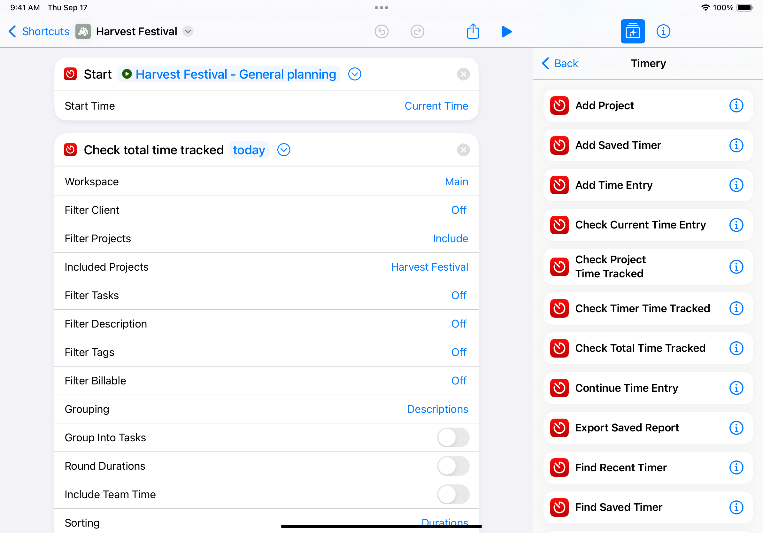Tap the Wi-Fi status icon
The height and width of the screenshot is (533, 763).
pos(705,8)
